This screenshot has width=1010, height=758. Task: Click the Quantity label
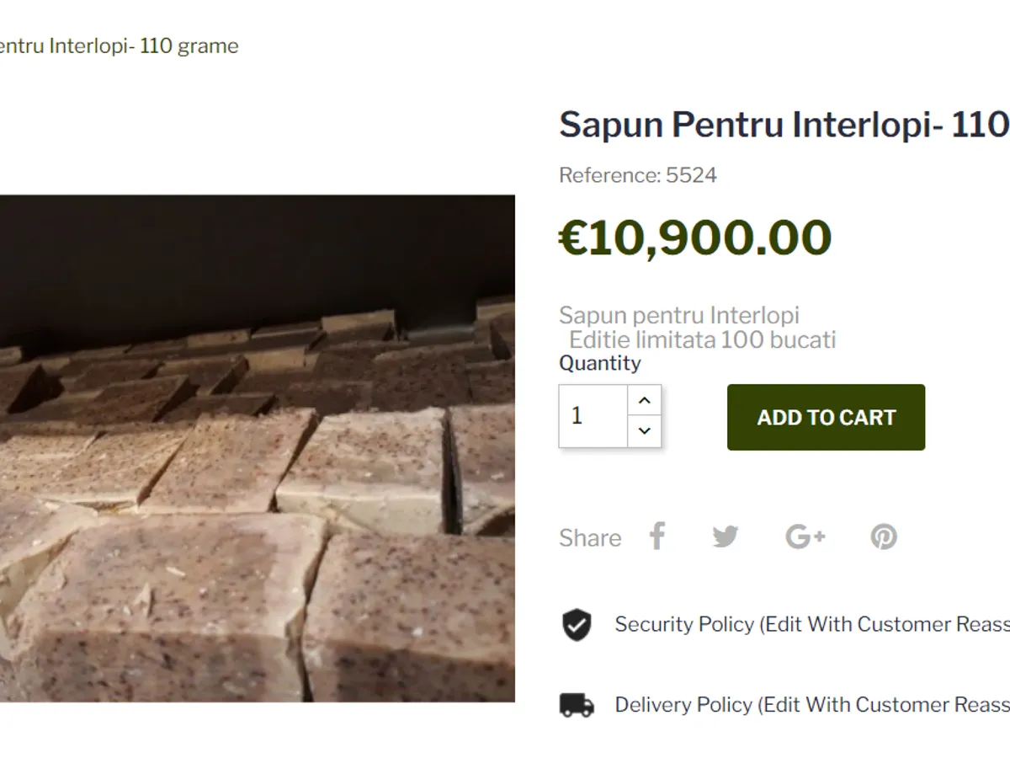pos(599,363)
